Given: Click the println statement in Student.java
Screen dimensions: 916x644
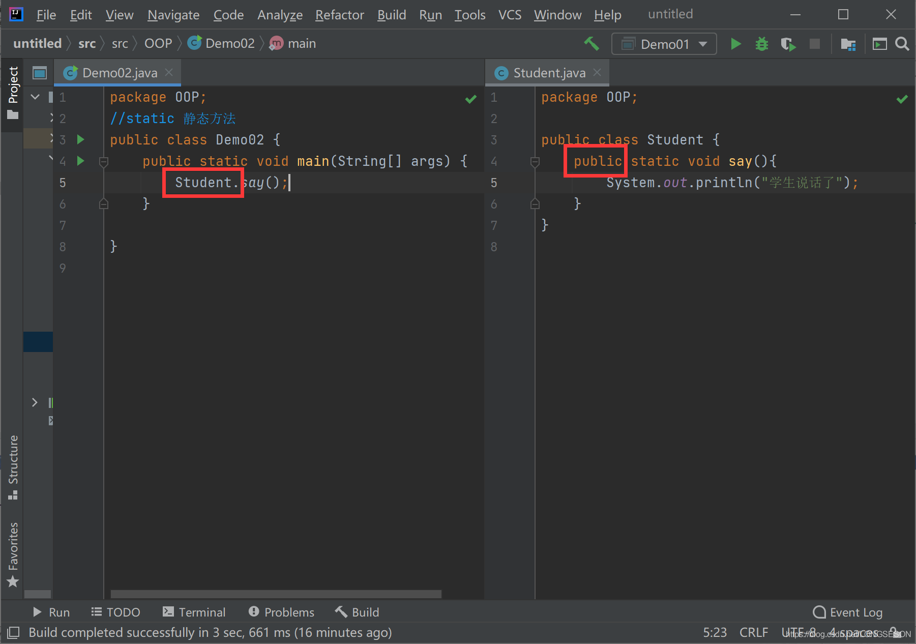Looking at the screenshot, I should click(x=732, y=183).
